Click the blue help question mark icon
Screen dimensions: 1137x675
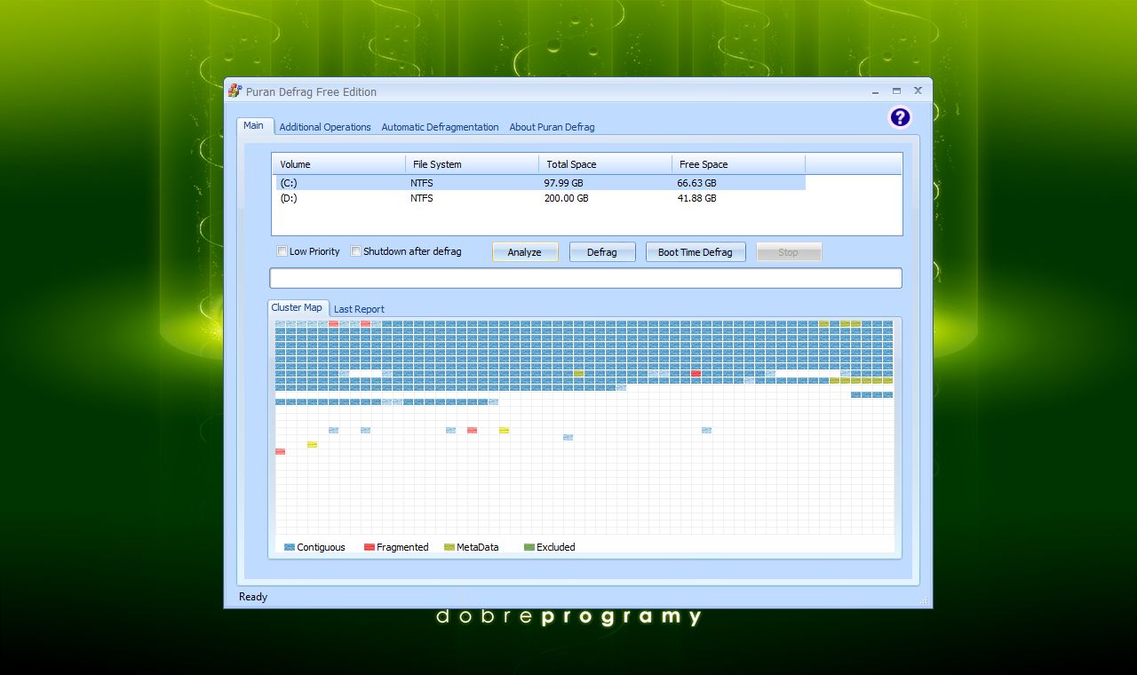point(900,117)
